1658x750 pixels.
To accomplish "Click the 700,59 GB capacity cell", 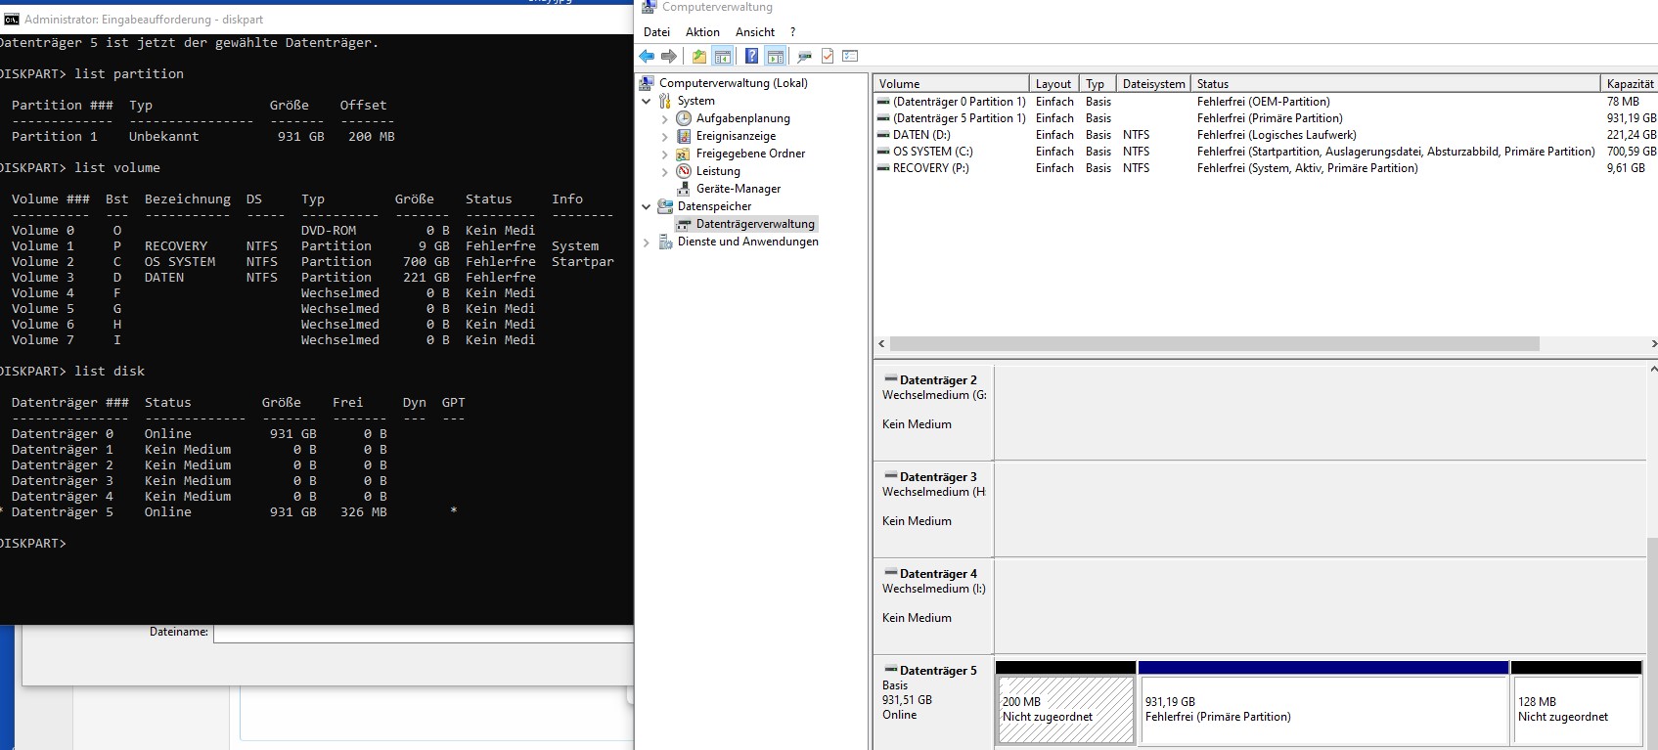I will 1632,152.
